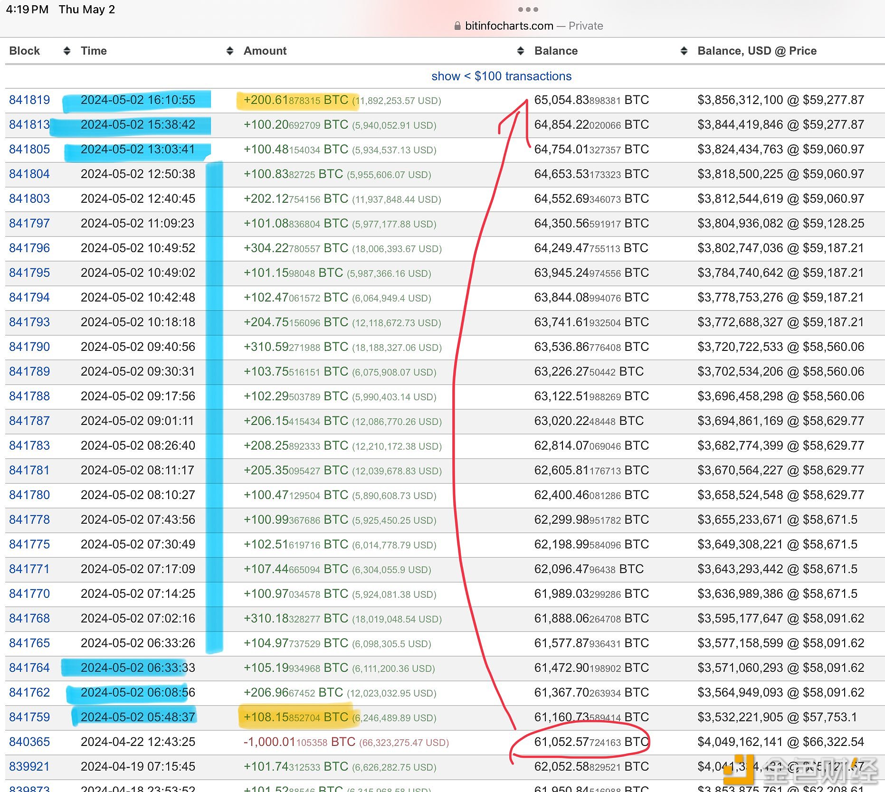Viewport: 885px width, 792px height.
Task: Click the Balance column header
Action: click(x=556, y=51)
